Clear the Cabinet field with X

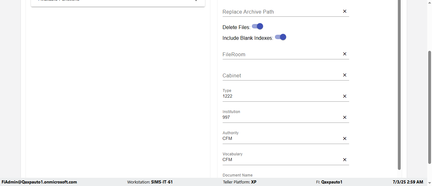click(345, 75)
